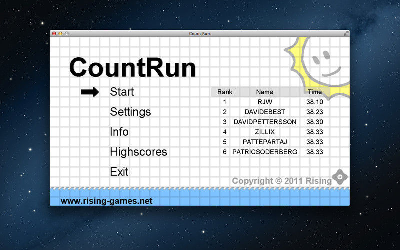Select highscore name PATTEPARTAJ

pyautogui.click(x=265, y=142)
